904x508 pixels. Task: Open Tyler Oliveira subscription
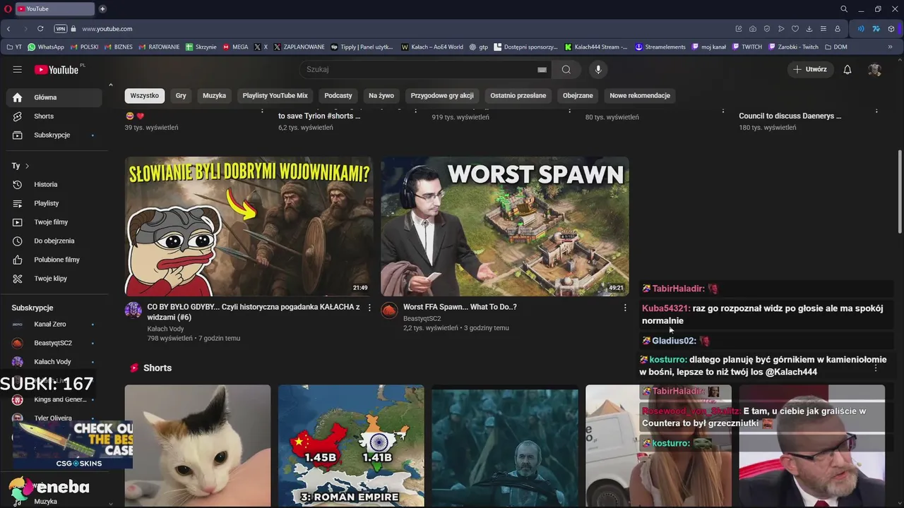click(x=54, y=418)
